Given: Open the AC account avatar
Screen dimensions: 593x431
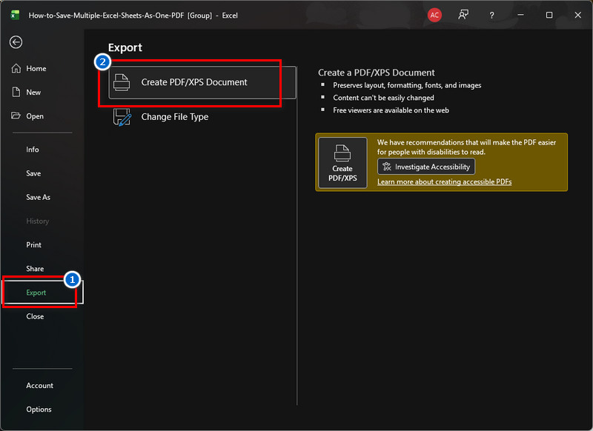Looking at the screenshot, I should [434, 15].
